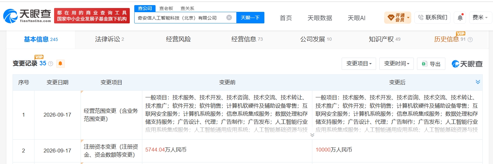Switch to the 查公司 search tab
The height and width of the screenshot is (164, 493).
[x=145, y=8]
